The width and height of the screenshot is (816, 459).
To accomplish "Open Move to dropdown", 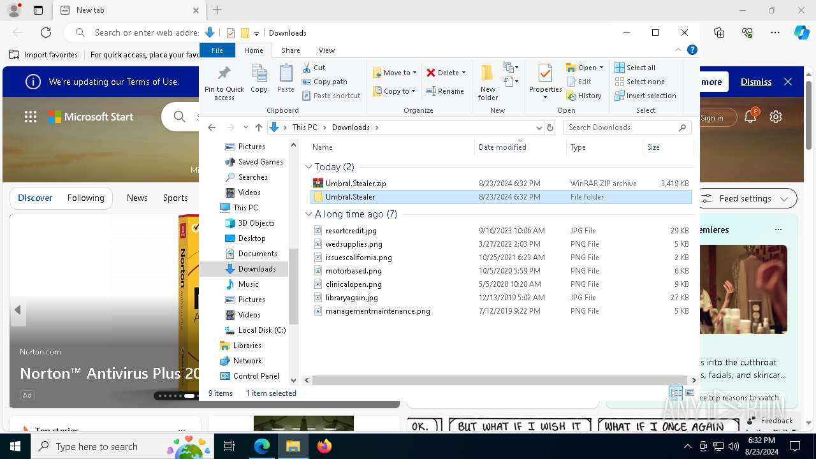I will click(x=395, y=73).
